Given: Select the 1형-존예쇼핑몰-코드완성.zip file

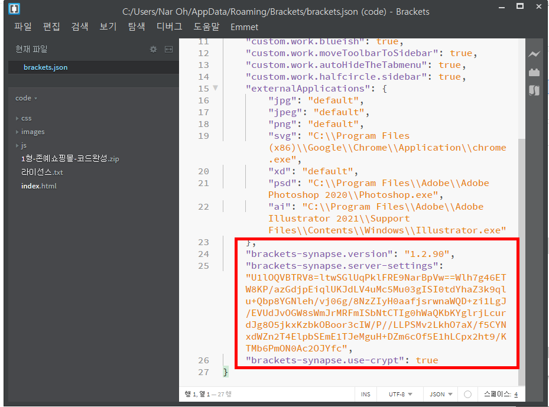Looking at the screenshot, I should pyautogui.click(x=70, y=158).
